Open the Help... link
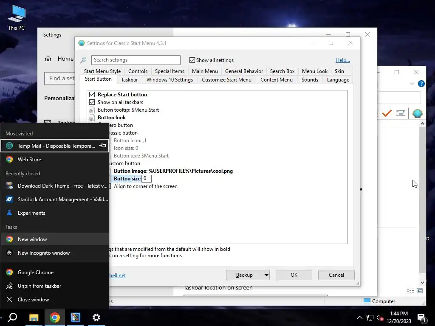435x326 pixels. coord(343,60)
